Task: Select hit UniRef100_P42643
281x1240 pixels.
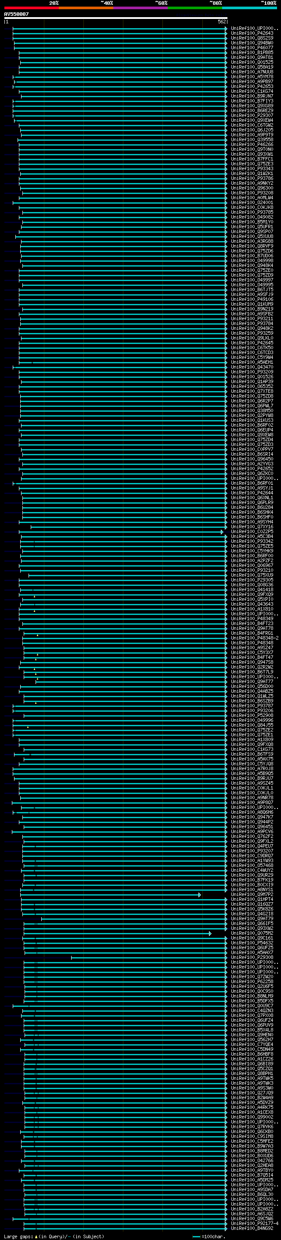Action: [x=252, y=33]
